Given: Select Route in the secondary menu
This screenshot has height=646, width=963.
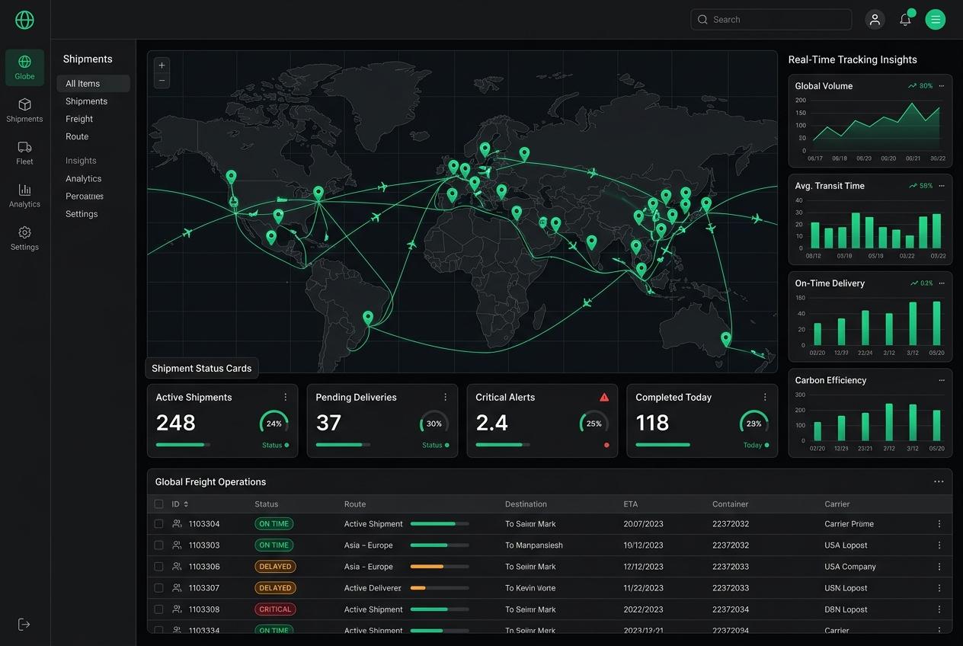Looking at the screenshot, I should [x=77, y=136].
